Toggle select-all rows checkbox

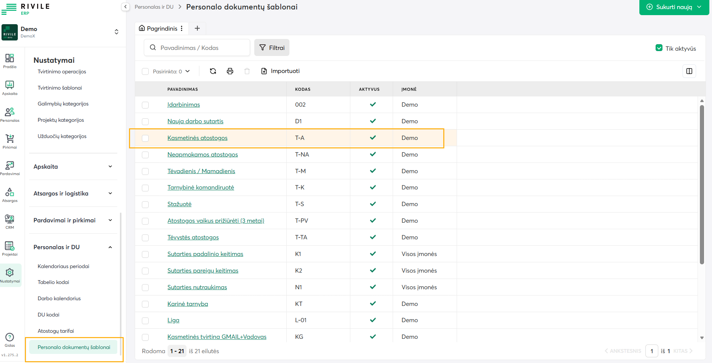(x=145, y=71)
